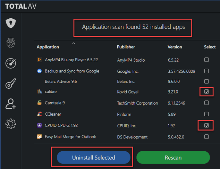The width and height of the screenshot is (220, 169).
Task: Click the calibre application name
Action: click(51, 91)
